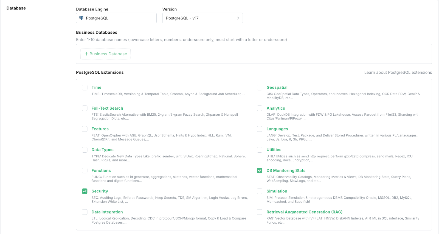The height and width of the screenshot is (234, 439).
Task: Disable the Security extension checkbox
Action: coord(85,191)
